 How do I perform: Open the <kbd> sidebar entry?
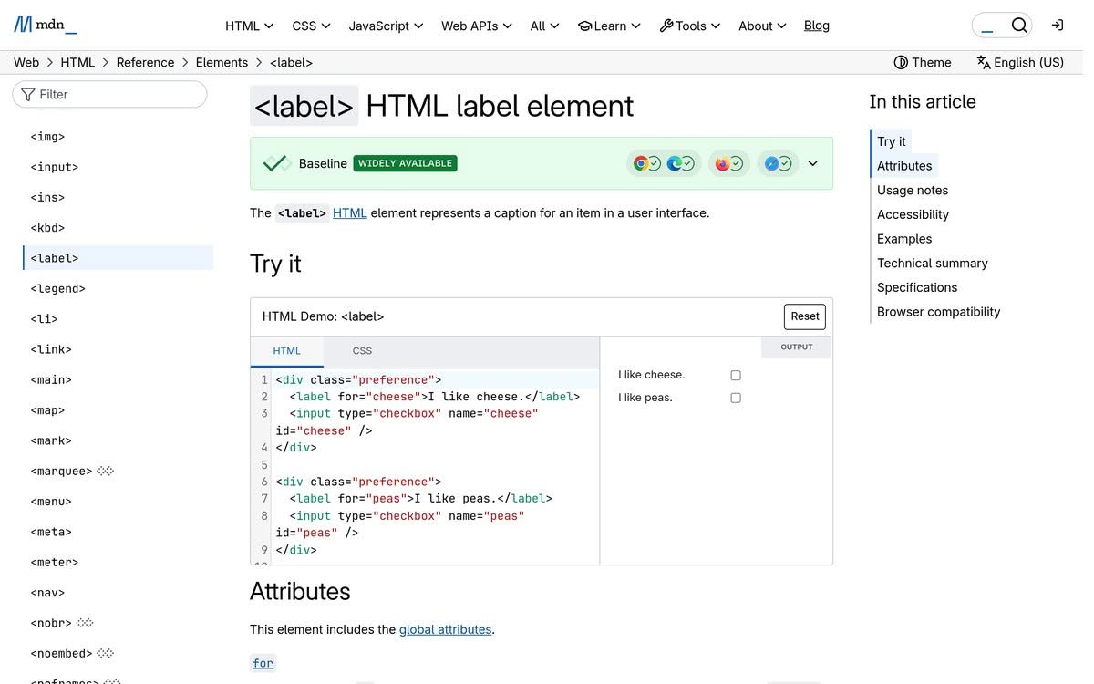[47, 227]
